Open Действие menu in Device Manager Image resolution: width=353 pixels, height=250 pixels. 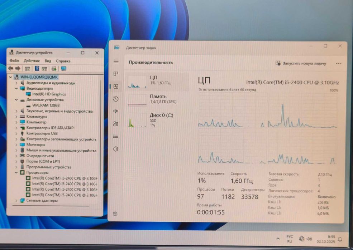pos(32,61)
